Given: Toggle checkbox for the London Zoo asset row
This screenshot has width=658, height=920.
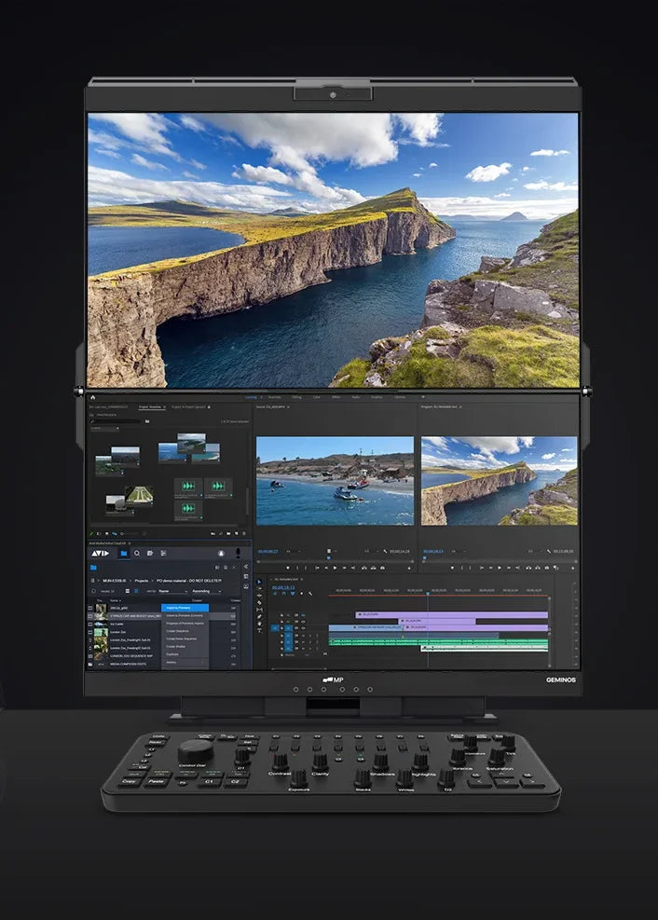Looking at the screenshot, I should (x=91, y=632).
